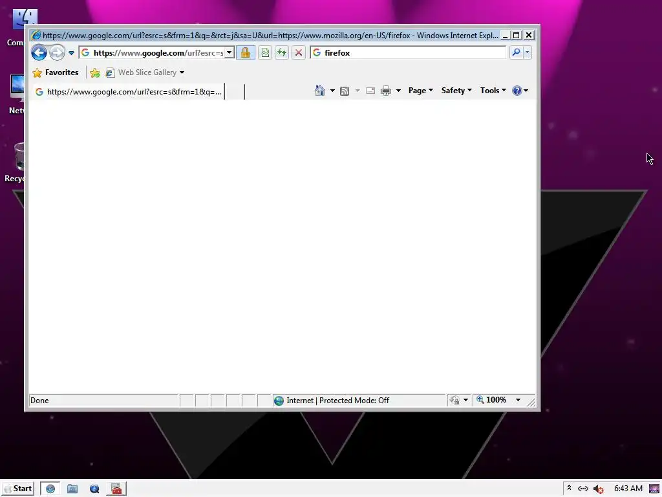The image size is (662, 497).
Task: Expand the address bar autocomplete dropdown
Action: [230, 53]
